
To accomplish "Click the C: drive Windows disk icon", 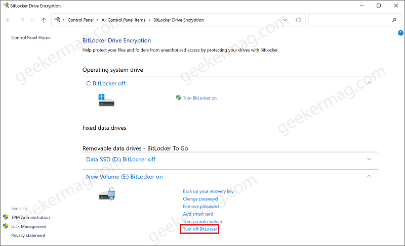I will coord(106,100).
